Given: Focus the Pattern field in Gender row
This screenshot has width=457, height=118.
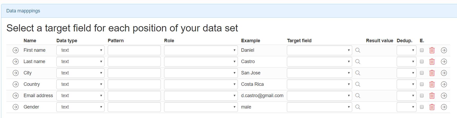Looking at the screenshot, I should [x=134, y=107].
